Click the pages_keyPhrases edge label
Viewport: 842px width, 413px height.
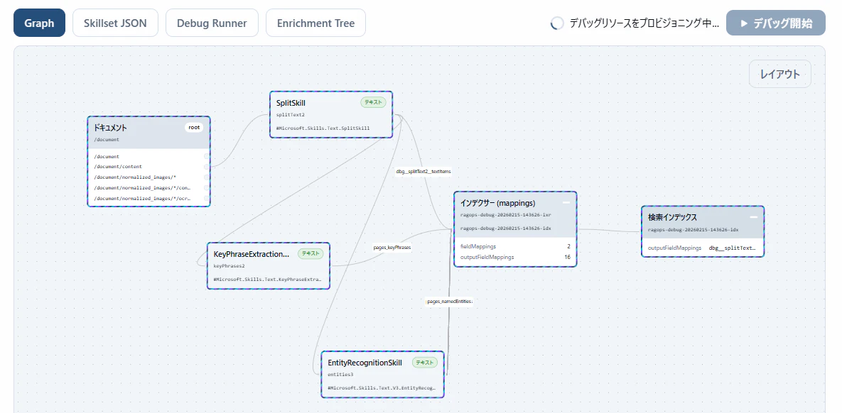click(392, 248)
